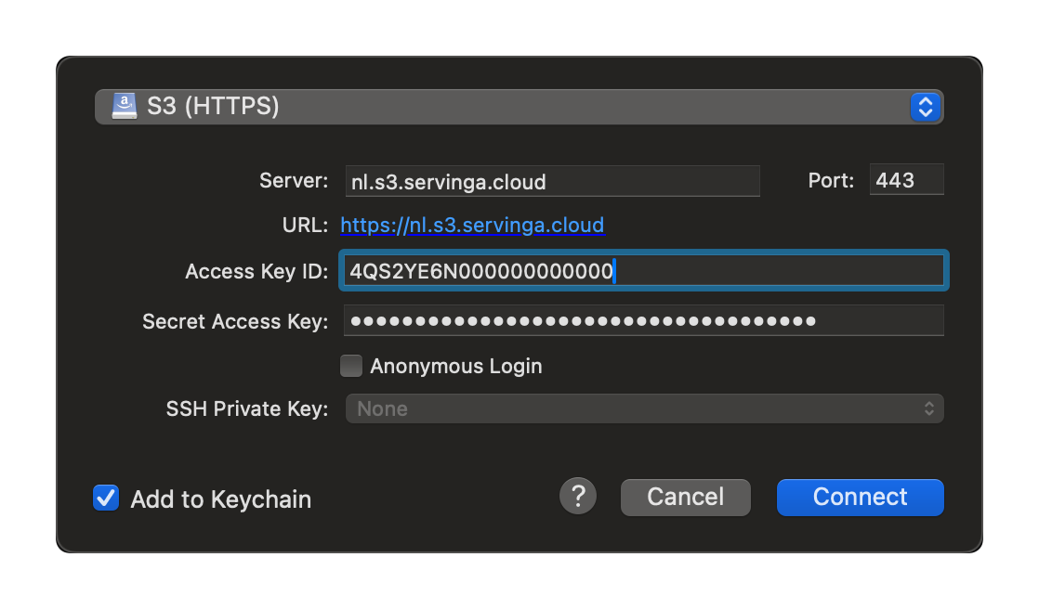Viewport: 1039px width, 609px height.
Task: Enable the Anonymous Login checkbox
Action: pyautogui.click(x=351, y=366)
